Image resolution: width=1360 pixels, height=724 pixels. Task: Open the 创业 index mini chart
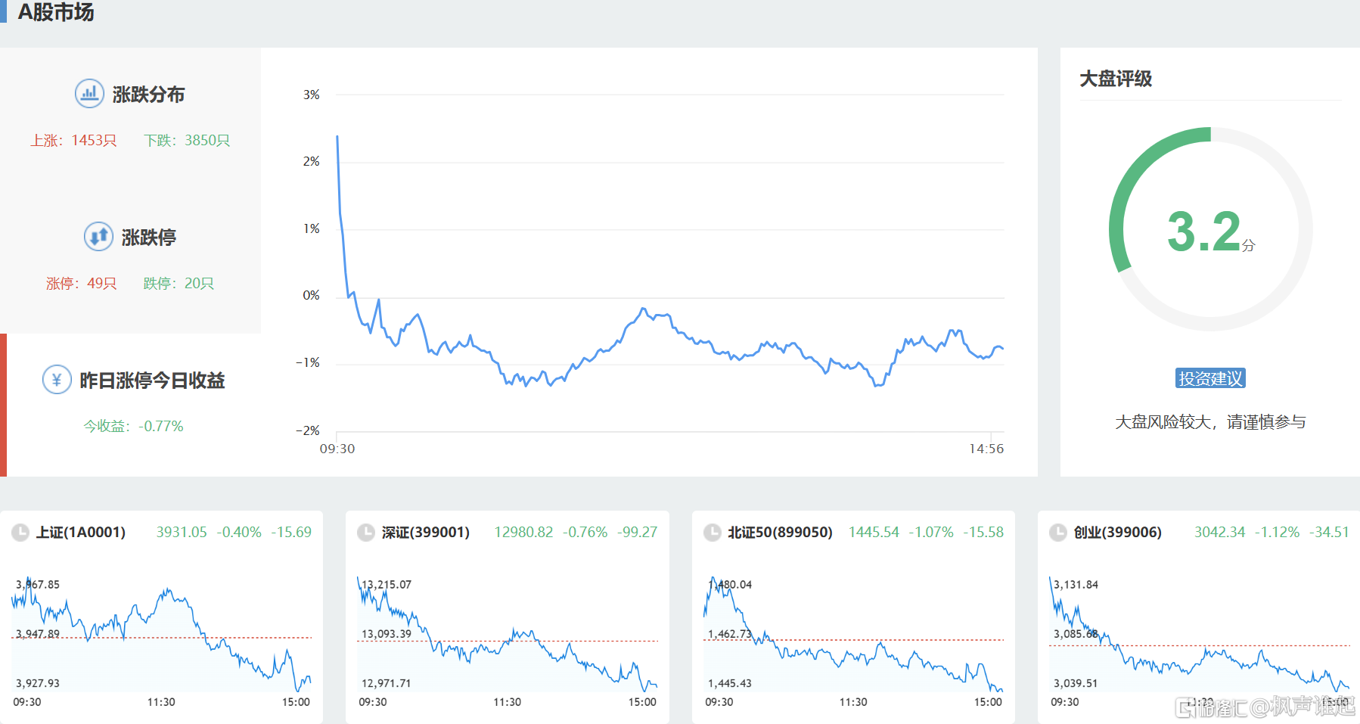click(1199, 635)
